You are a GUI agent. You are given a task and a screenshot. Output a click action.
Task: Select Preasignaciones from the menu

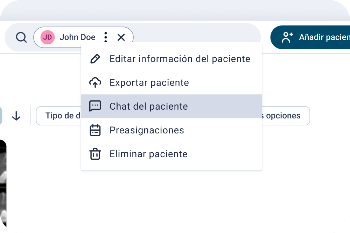[171, 130]
